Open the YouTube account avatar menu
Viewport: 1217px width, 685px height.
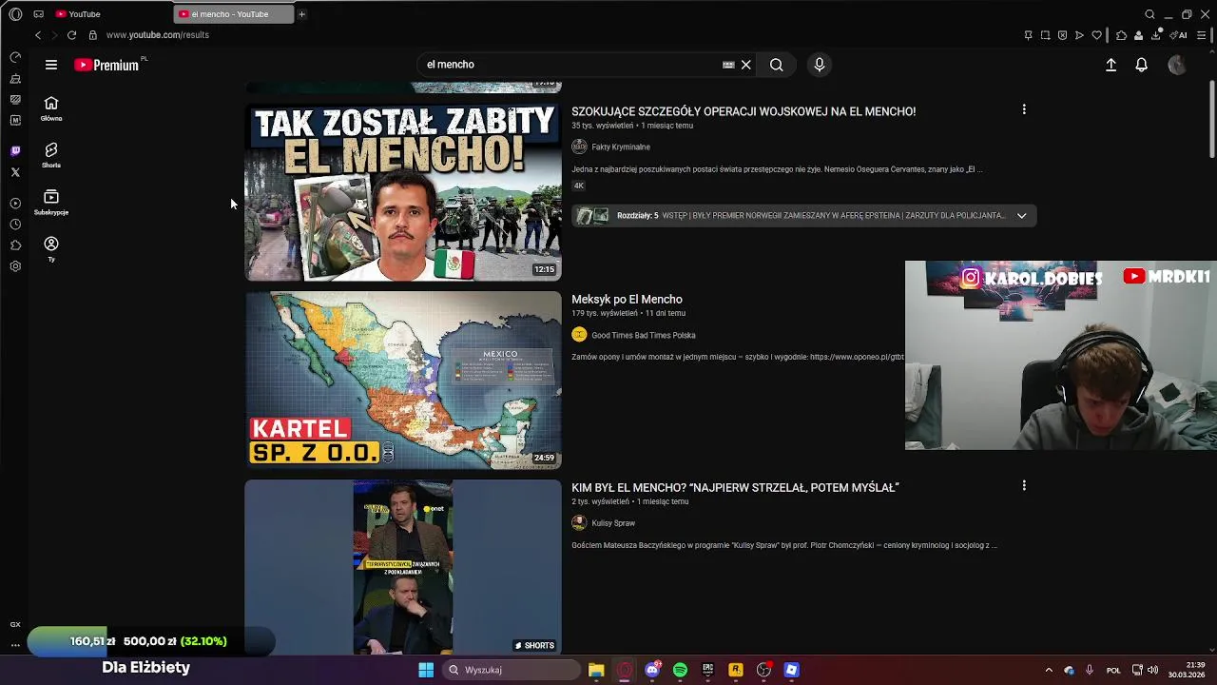pyautogui.click(x=1177, y=65)
